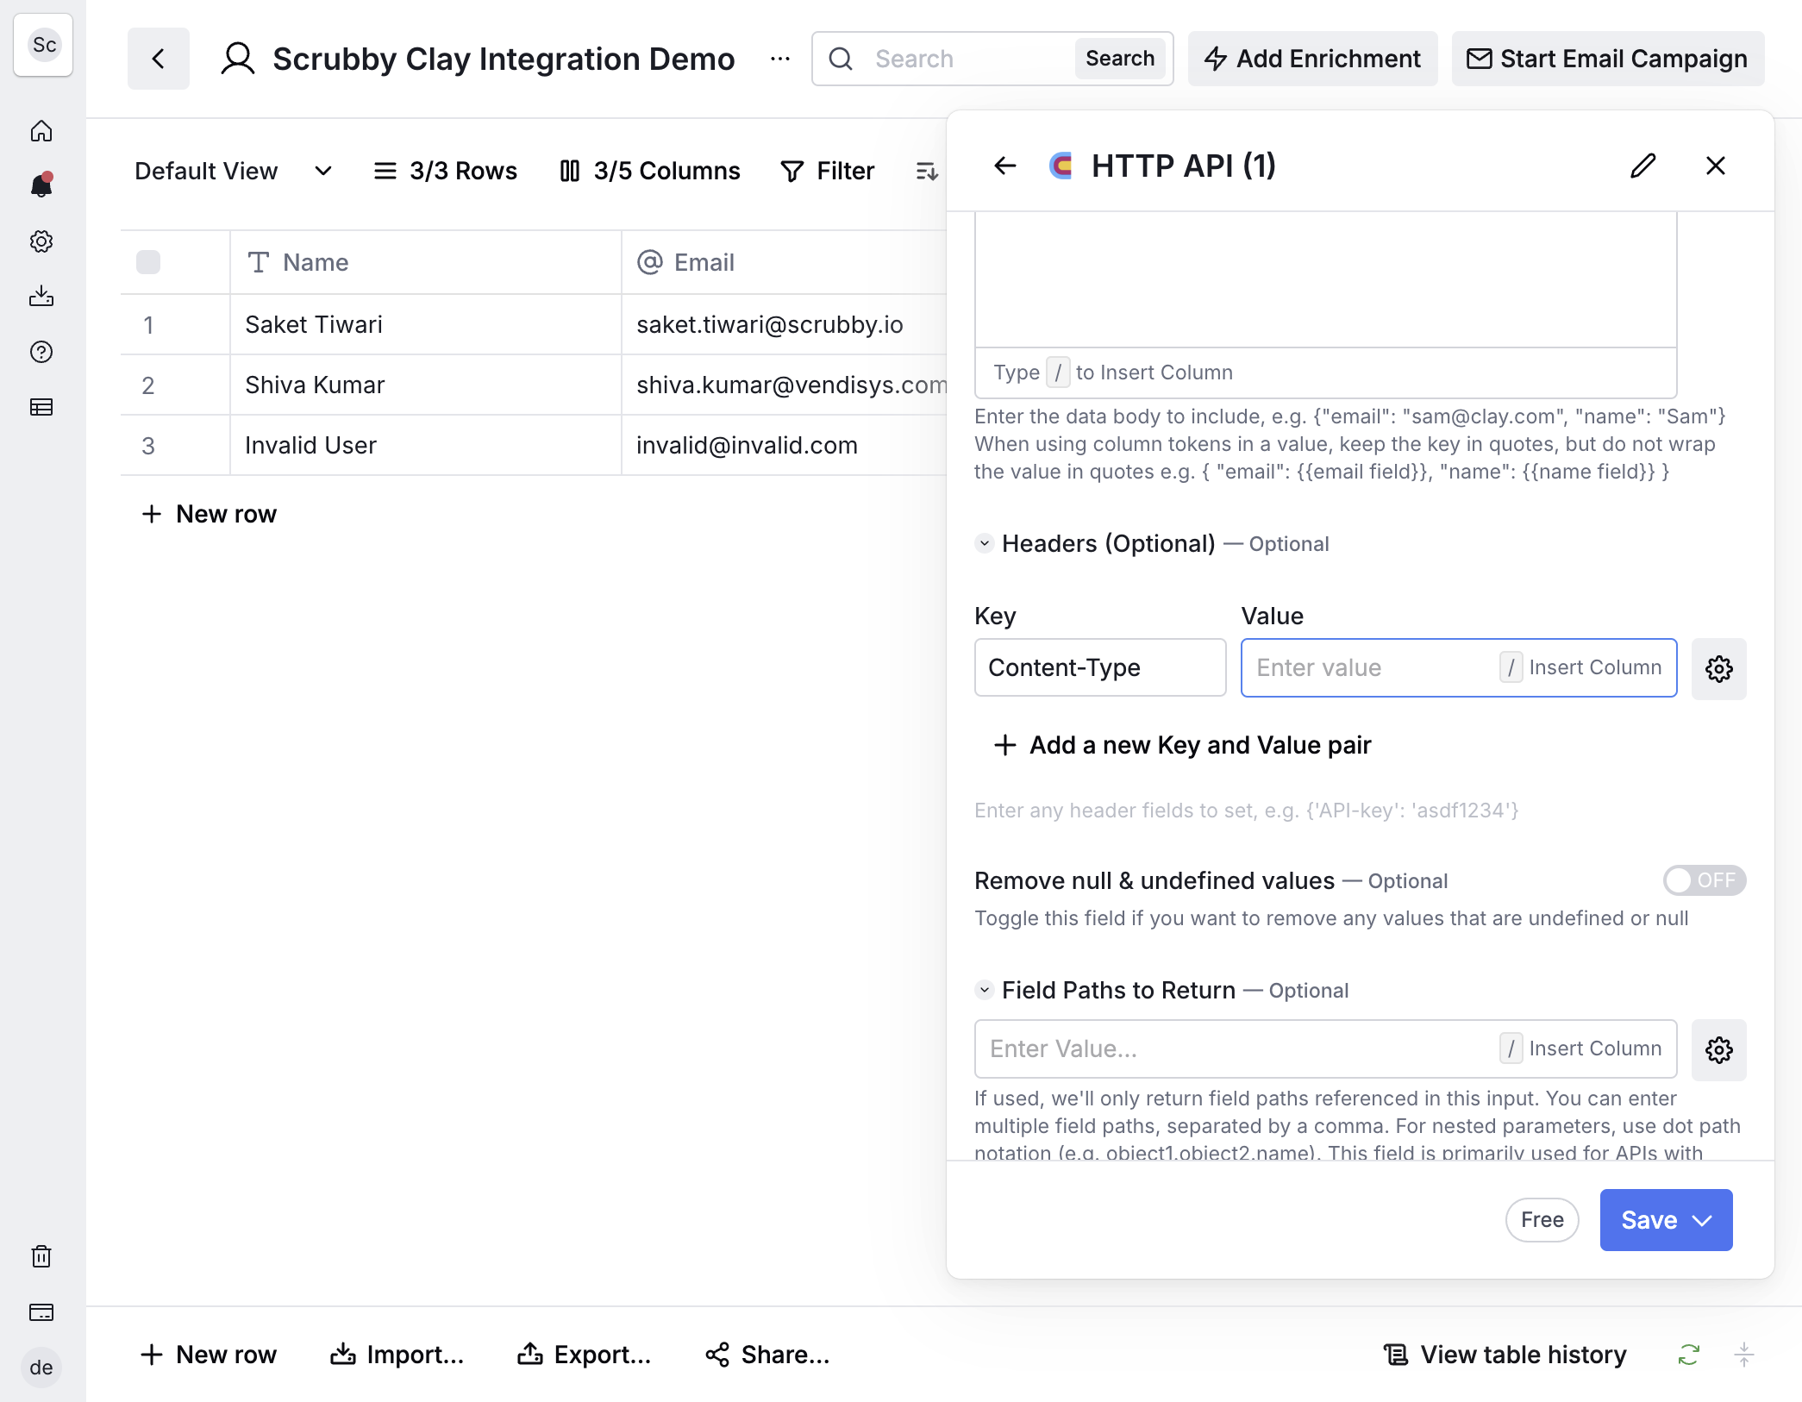Open the Default View dropdown
The width and height of the screenshot is (1802, 1402).
(x=234, y=171)
